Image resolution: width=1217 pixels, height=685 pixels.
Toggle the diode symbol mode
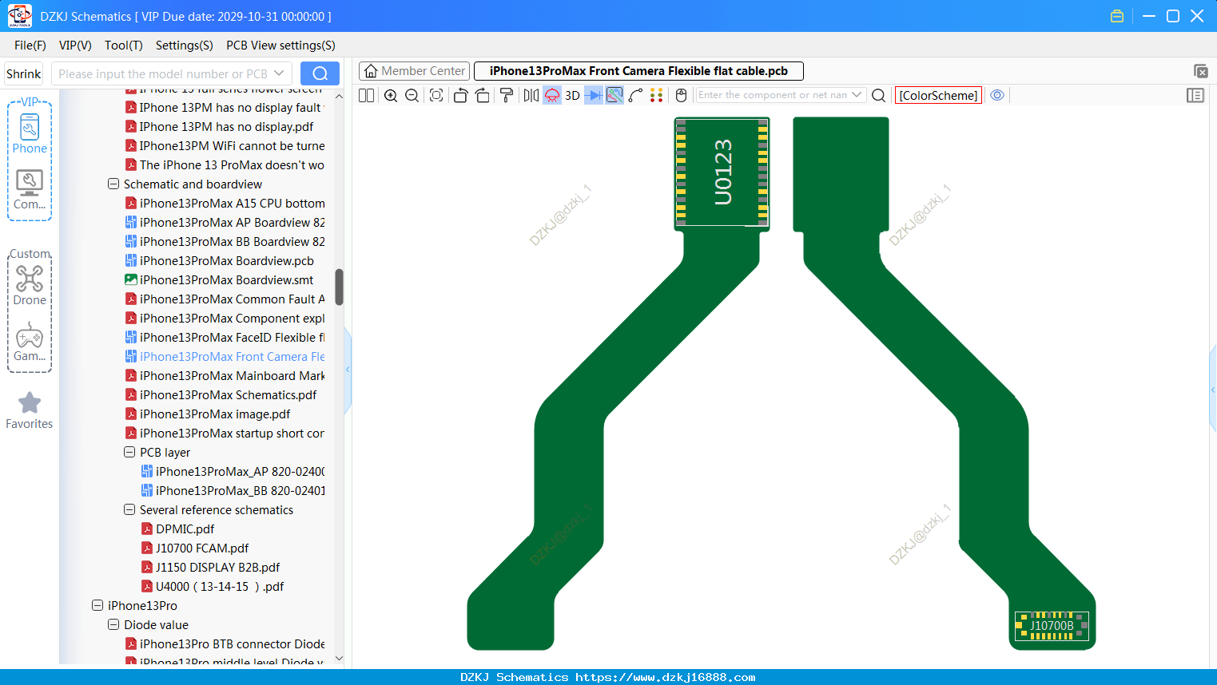[593, 95]
